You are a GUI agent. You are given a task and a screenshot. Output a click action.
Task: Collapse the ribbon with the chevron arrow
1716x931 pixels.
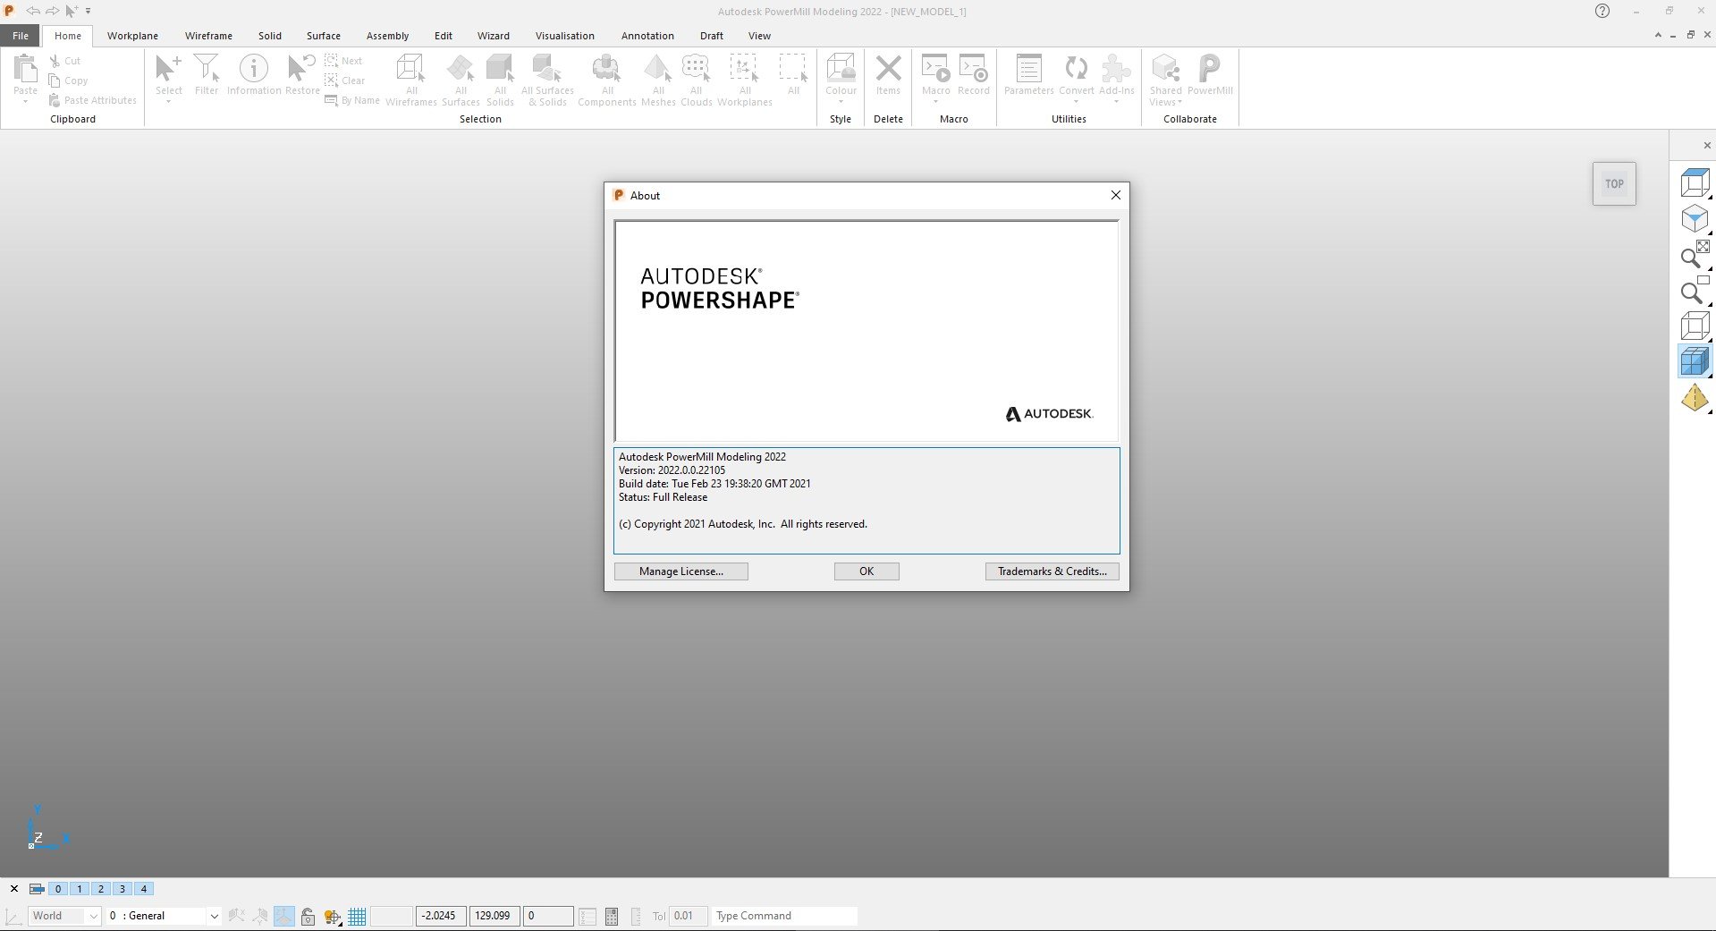click(1658, 35)
